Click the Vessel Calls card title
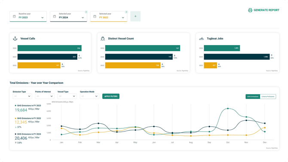The height and width of the screenshot is (162, 288). [x=28, y=39]
